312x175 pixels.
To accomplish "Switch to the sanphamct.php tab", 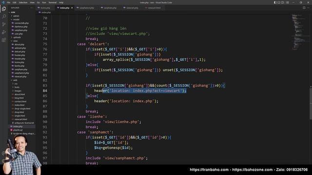I will pos(86,8).
